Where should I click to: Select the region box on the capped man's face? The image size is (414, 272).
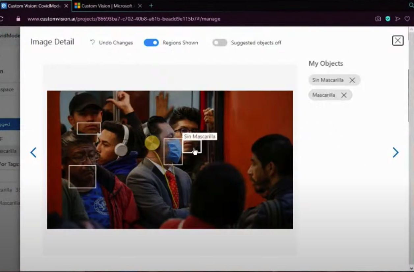click(x=89, y=129)
